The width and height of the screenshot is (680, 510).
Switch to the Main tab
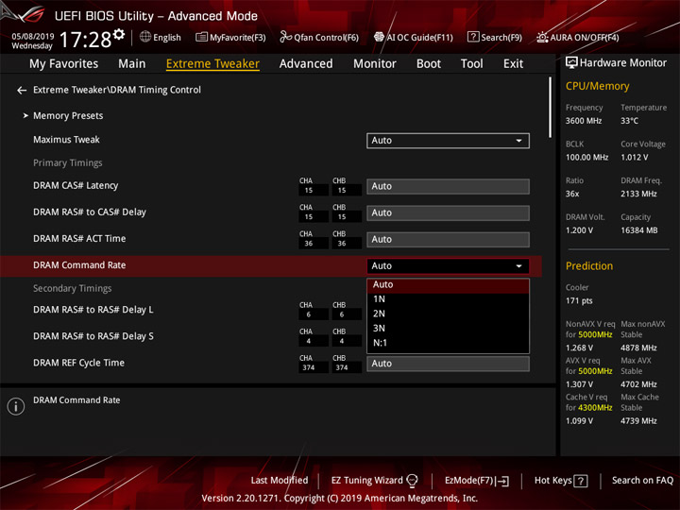132,64
